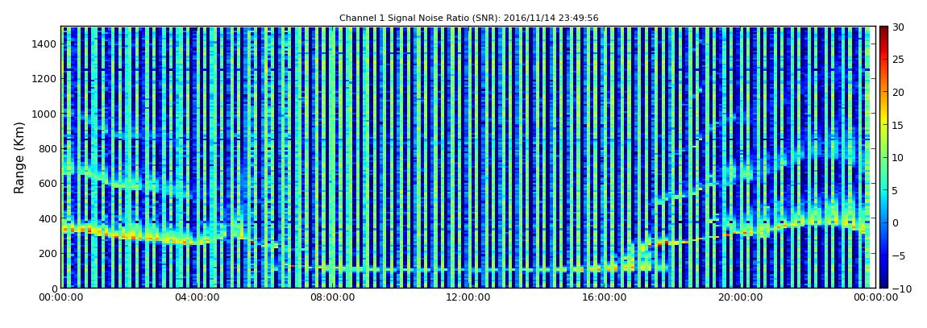Click the colorbar value 25

899,60
